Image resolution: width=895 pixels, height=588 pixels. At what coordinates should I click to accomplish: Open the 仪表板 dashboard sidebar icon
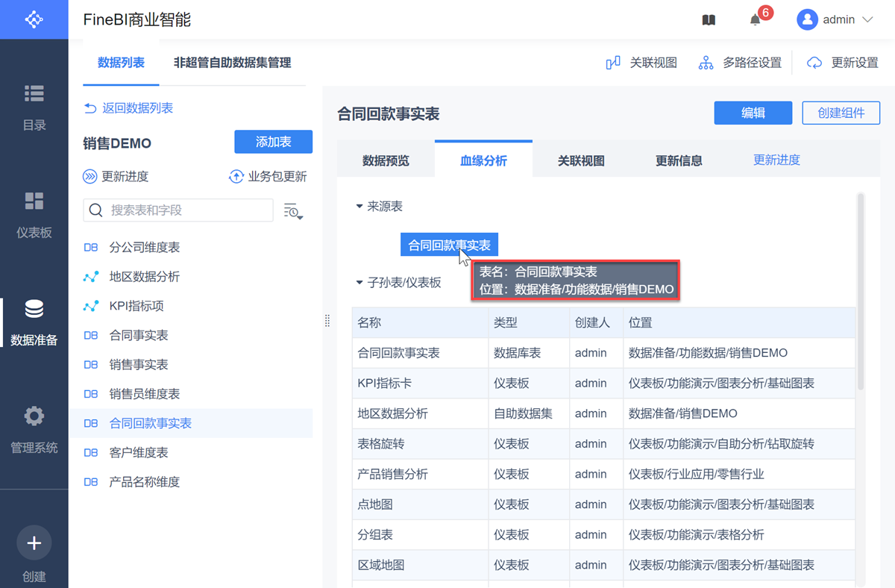pyautogui.click(x=34, y=201)
